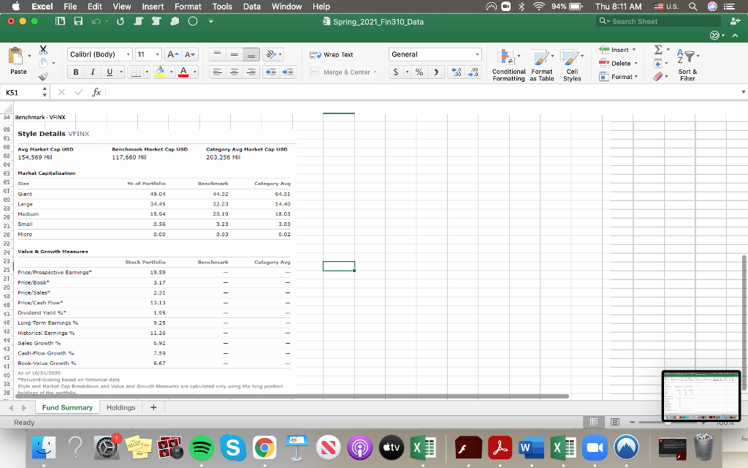The height and width of the screenshot is (468, 748).
Task: Toggle Wrap Text on selected cell
Action: point(332,55)
